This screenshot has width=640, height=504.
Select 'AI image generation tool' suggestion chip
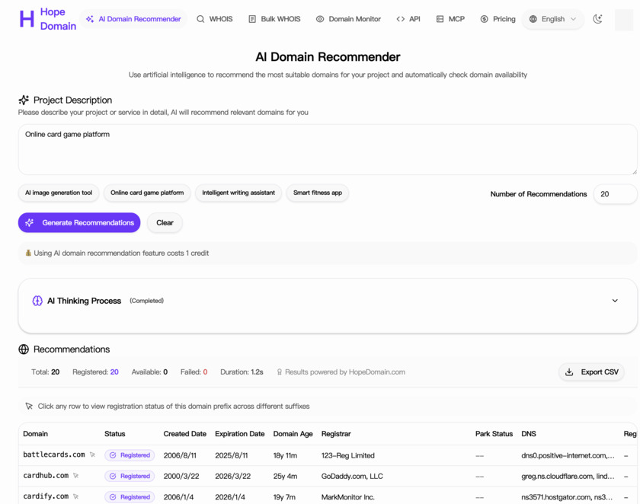(x=59, y=193)
